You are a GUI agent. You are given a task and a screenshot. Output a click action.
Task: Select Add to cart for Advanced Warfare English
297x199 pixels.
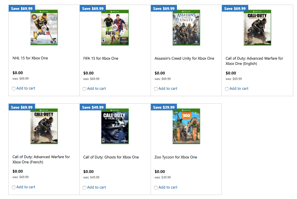point(227,89)
